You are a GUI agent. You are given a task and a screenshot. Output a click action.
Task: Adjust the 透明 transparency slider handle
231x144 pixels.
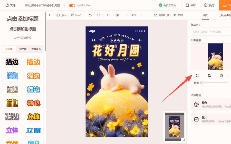coord(202,83)
